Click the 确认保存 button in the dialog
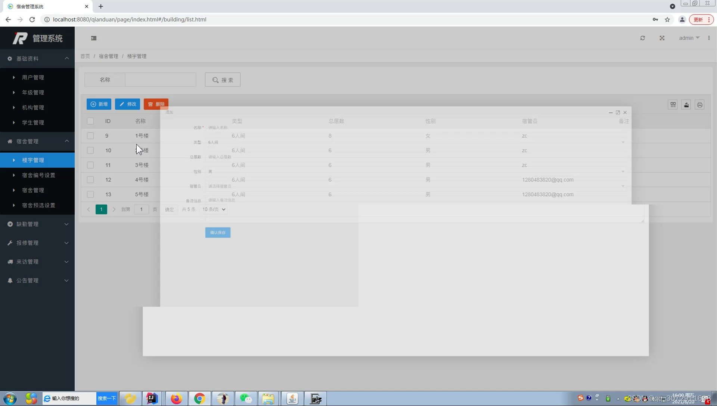 coord(218,232)
